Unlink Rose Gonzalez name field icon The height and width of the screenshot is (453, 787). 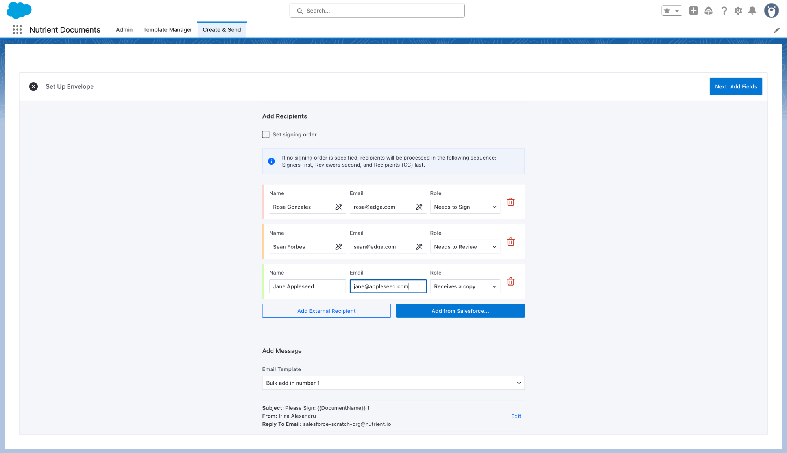point(338,207)
